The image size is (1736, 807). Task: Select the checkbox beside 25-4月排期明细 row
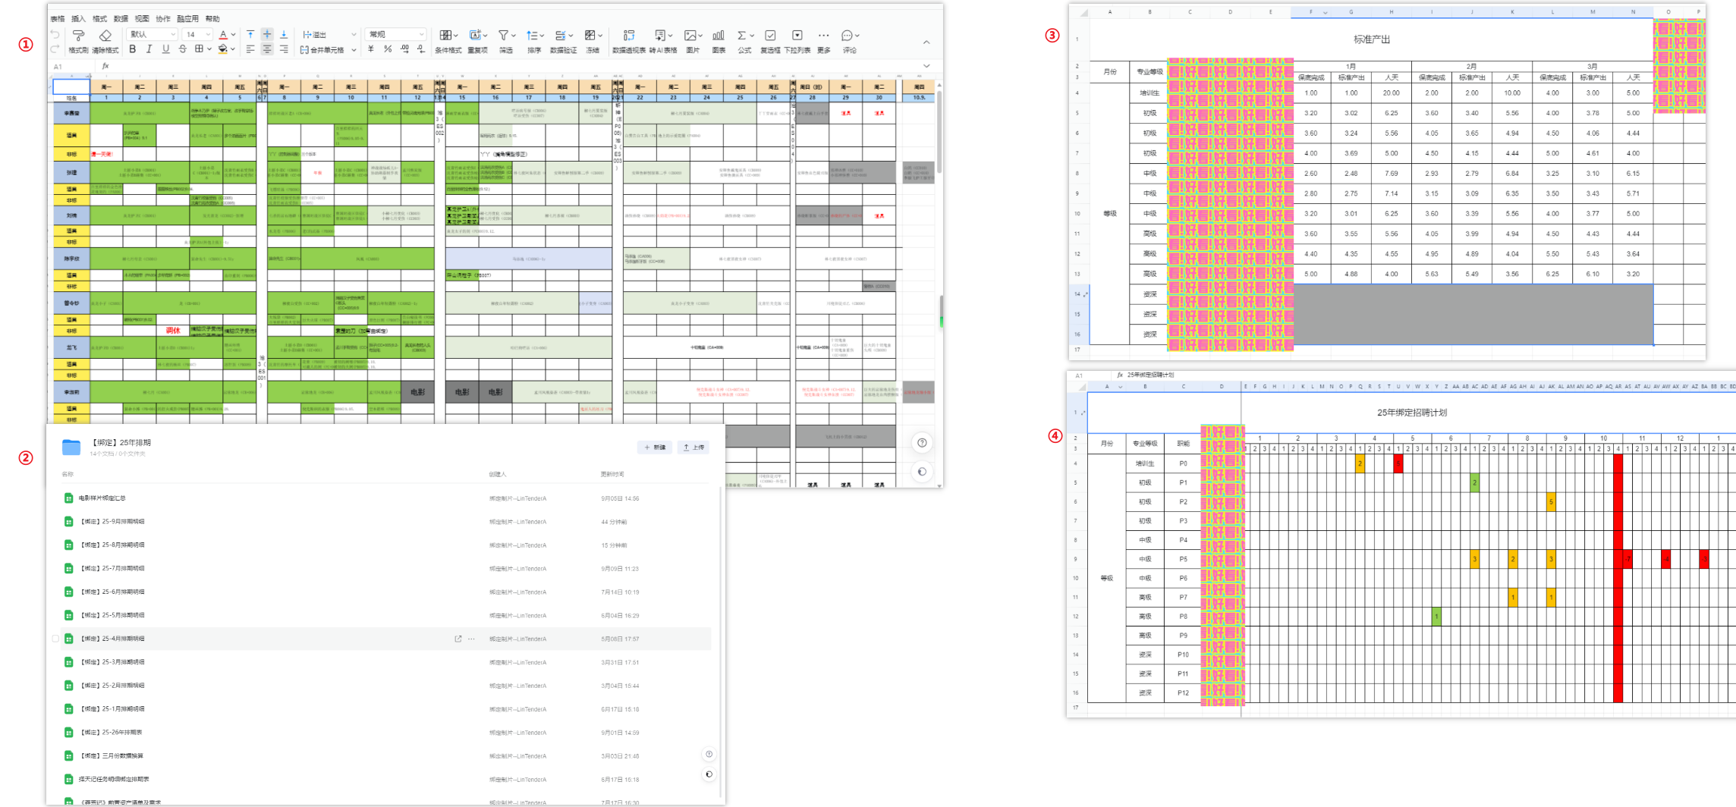tap(55, 639)
